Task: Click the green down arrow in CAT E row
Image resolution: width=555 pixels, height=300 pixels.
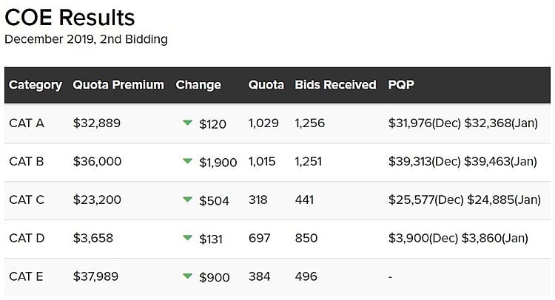Action: (x=188, y=276)
